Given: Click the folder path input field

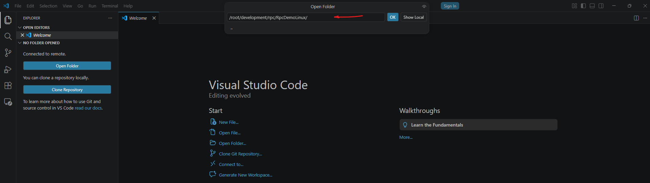Looking at the screenshot, I should tap(306, 17).
